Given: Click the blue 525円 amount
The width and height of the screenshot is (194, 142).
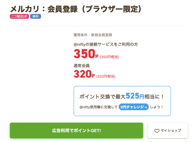Looking at the screenshot, I should pos(135,96).
